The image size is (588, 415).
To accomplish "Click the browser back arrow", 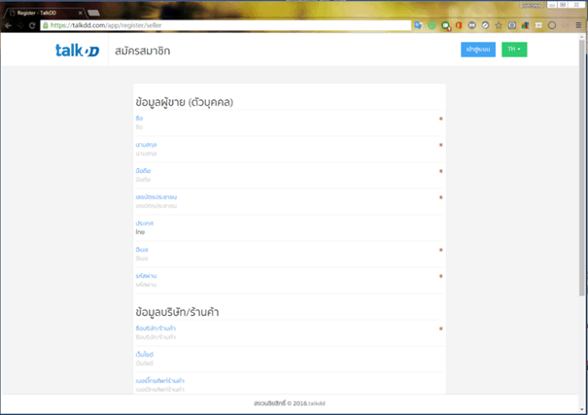I will pos(8,25).
